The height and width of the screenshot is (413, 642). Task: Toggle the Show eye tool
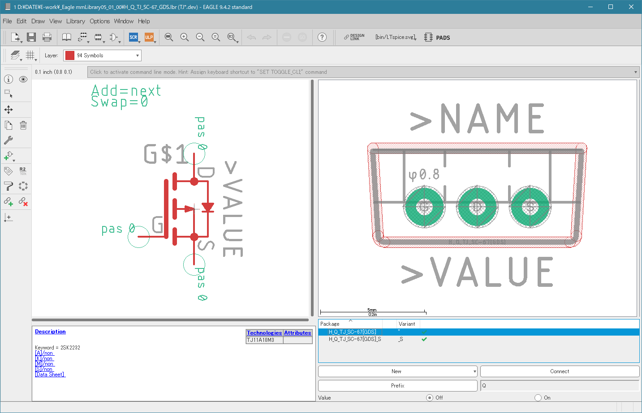pos(23,79)
